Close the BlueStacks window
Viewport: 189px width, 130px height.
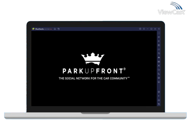(x=155, y=29)
